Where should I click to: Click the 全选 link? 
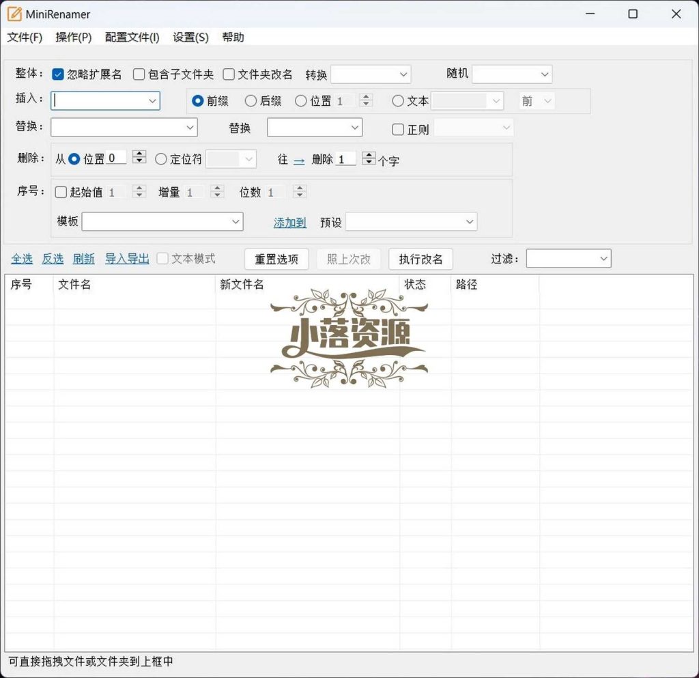point(22,259)
